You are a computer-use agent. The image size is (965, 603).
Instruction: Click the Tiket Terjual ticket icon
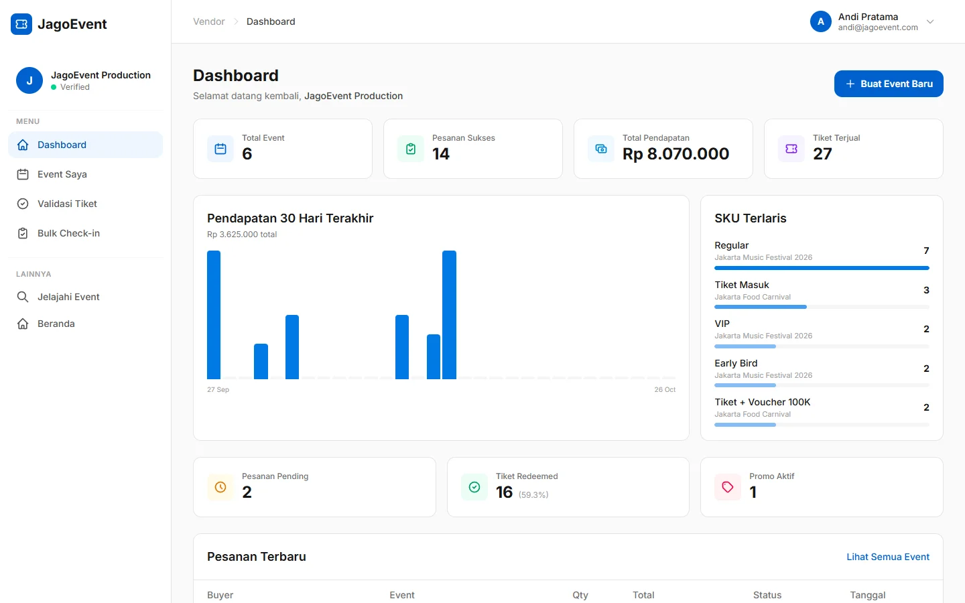(x=791, y=149)
